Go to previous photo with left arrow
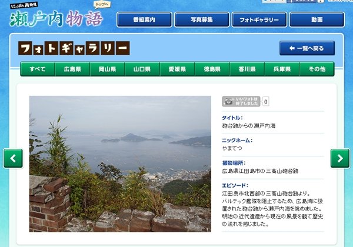This screenshot has width=353, height=247. click(13, 158)
